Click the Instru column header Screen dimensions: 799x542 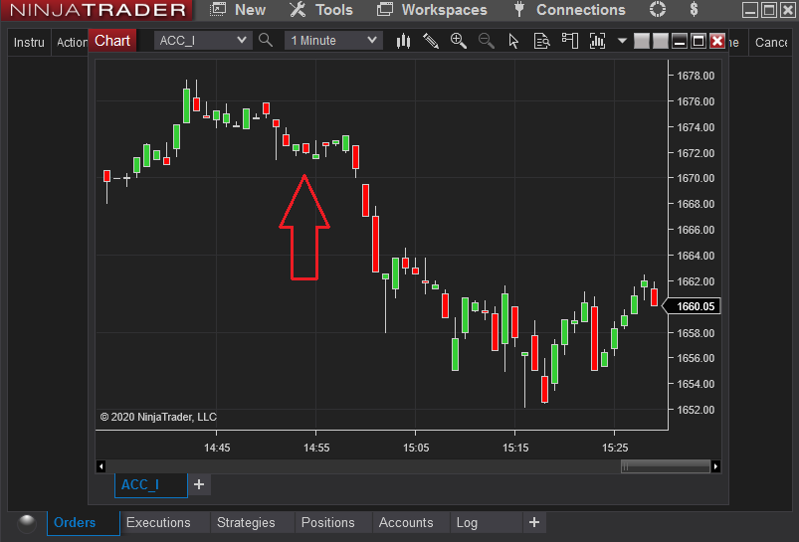click(29, 43)
